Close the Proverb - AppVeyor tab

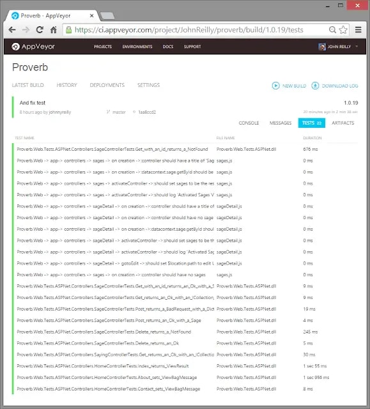(91, 15)
